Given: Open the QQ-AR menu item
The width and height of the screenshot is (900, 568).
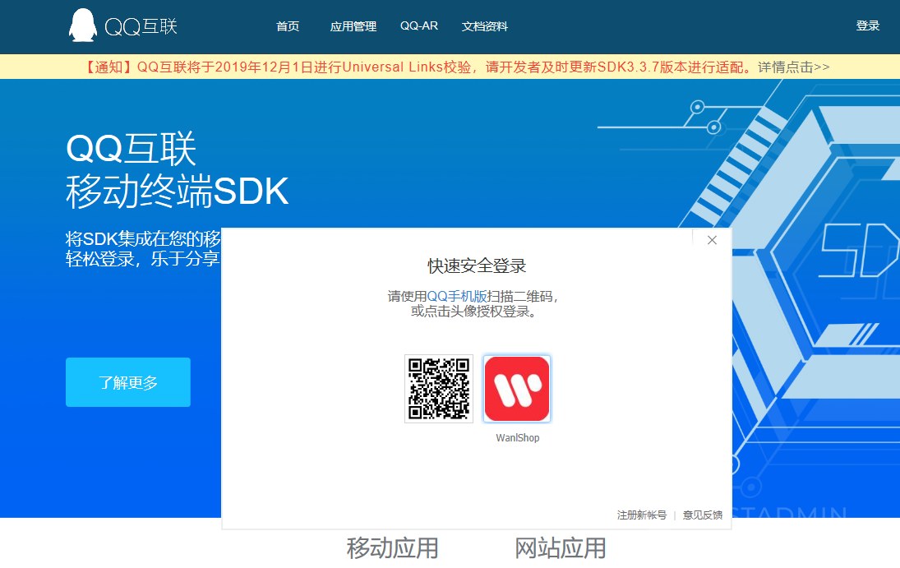Looking at the screenshot, I should point(419,25).
